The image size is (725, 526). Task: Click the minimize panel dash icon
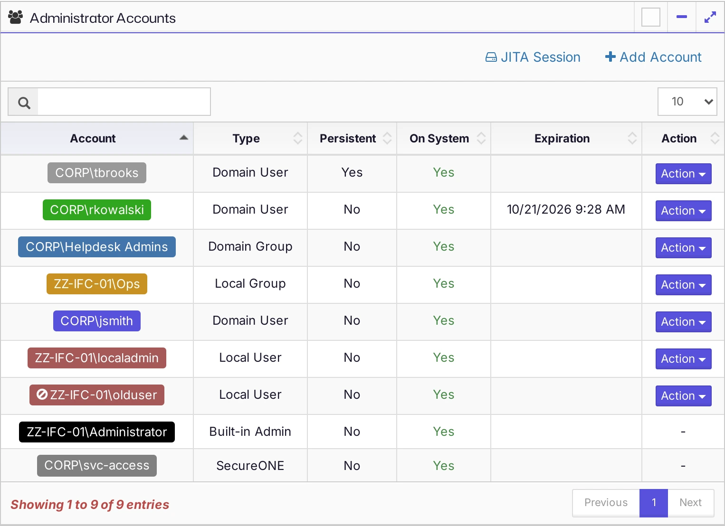(682, 17)
